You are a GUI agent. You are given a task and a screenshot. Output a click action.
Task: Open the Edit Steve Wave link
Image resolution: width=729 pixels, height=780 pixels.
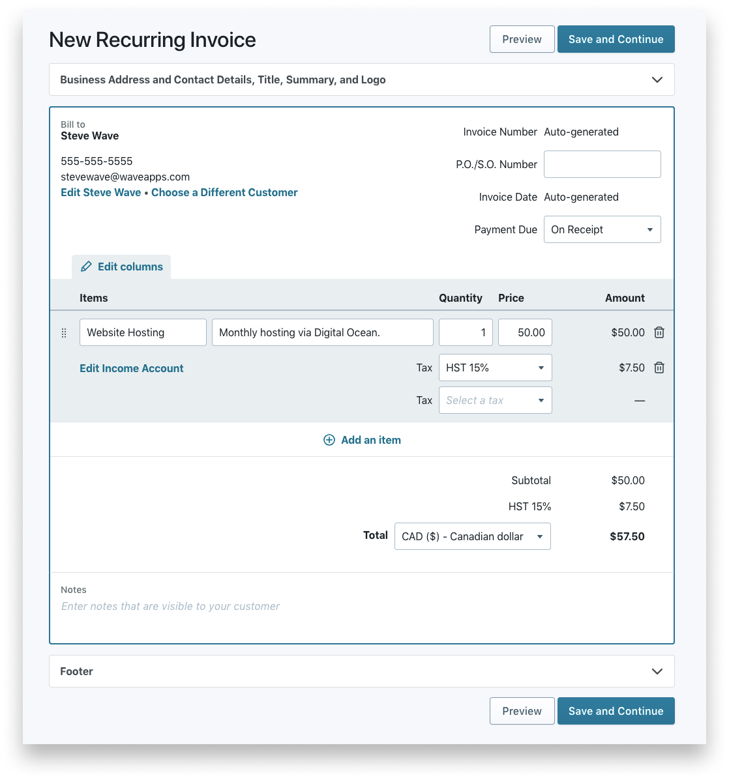point(101,192)
